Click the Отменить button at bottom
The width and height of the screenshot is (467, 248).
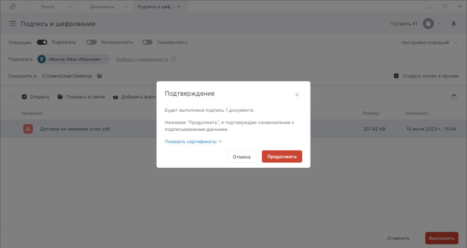pyautogui.click(x=398, y=238)
